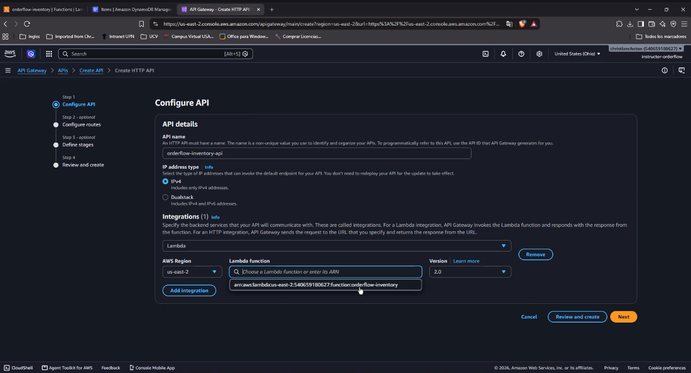
Task: Click the Cancel button
Action: coord(529,317)
